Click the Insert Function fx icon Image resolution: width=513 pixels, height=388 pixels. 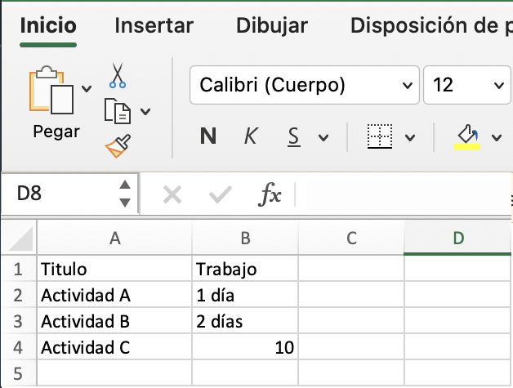[x=270, y=194]
